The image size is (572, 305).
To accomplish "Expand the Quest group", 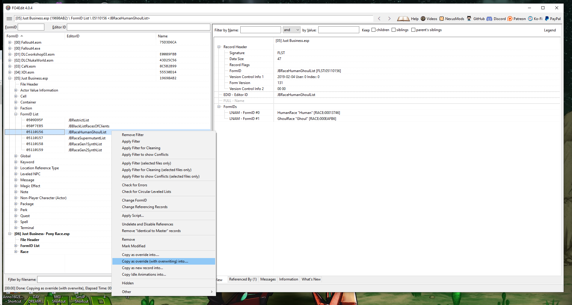I will pos(16,216).
